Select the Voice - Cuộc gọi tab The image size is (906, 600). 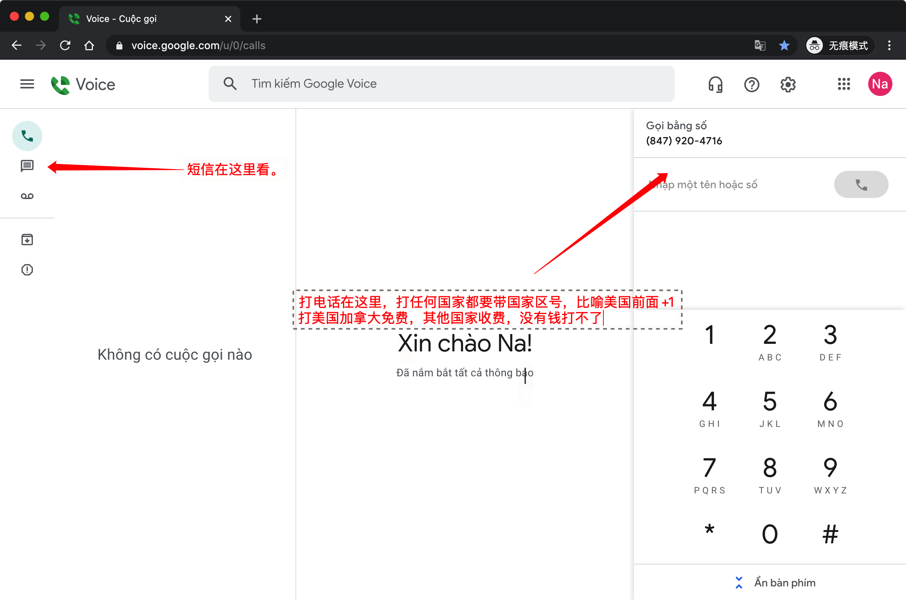(149, 19)
